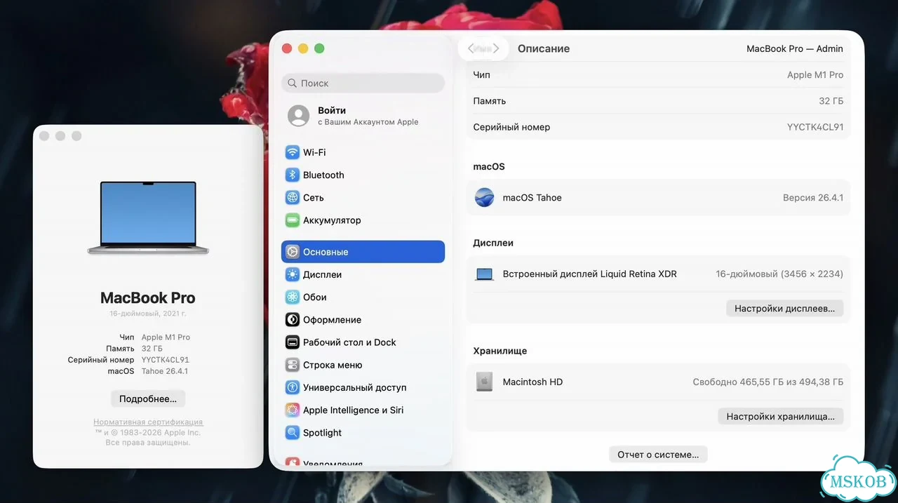Open Отчет о системе
898x503 pixels.
(658, 455)
